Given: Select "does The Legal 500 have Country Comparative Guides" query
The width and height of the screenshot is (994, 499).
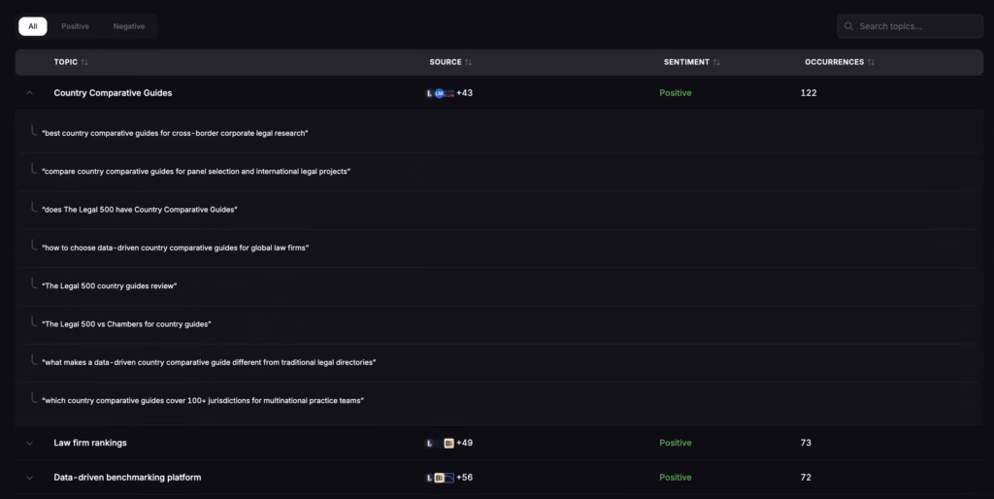Looking at the screenshot, I should point(140,210).
